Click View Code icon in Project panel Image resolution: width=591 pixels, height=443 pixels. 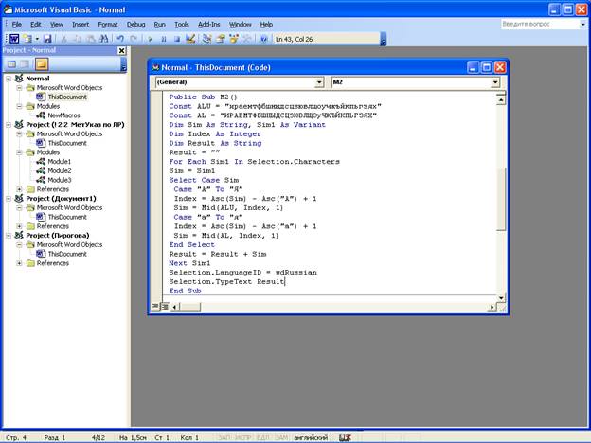tap(11, 64)
